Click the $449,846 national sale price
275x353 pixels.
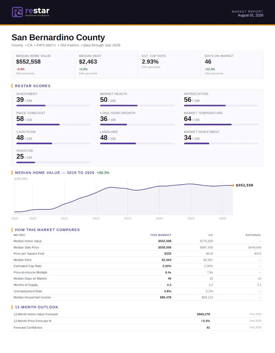(x=255, y=247)
